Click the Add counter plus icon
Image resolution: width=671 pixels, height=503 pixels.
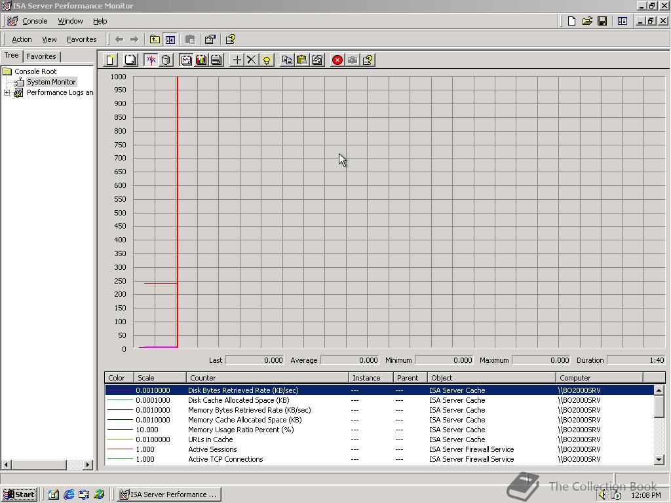[x=237, y=60]
